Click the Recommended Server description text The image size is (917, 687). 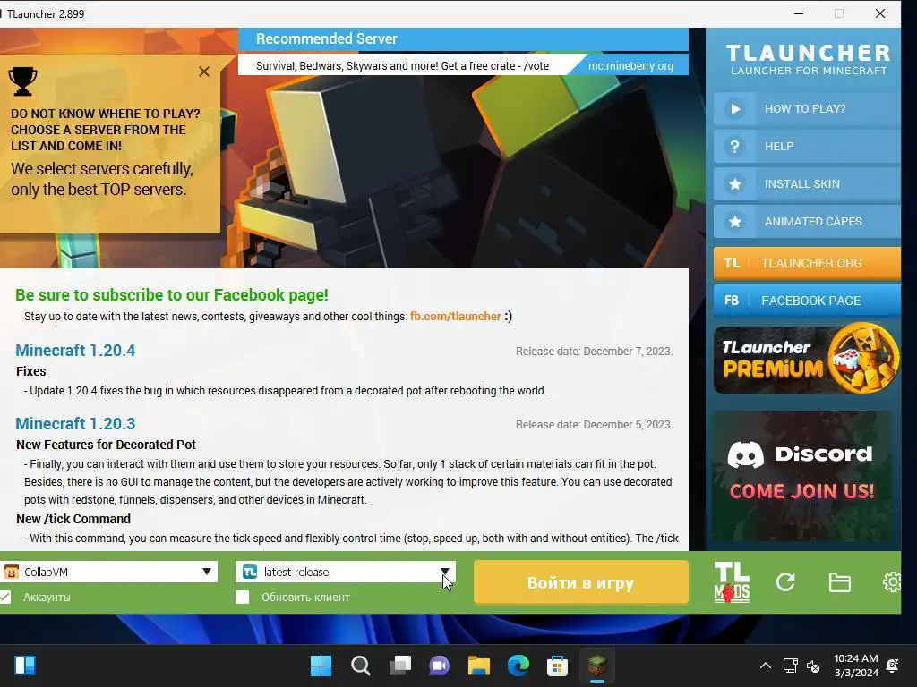(x=402, y=66)
